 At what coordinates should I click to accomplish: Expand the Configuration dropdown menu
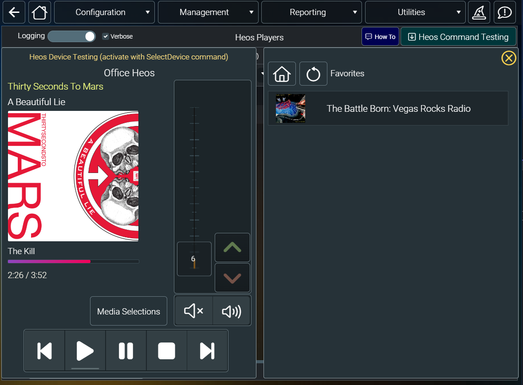pos(104,12)
